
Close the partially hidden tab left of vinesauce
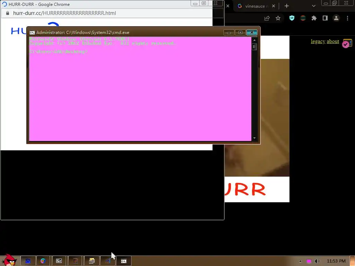click(228, 6)
